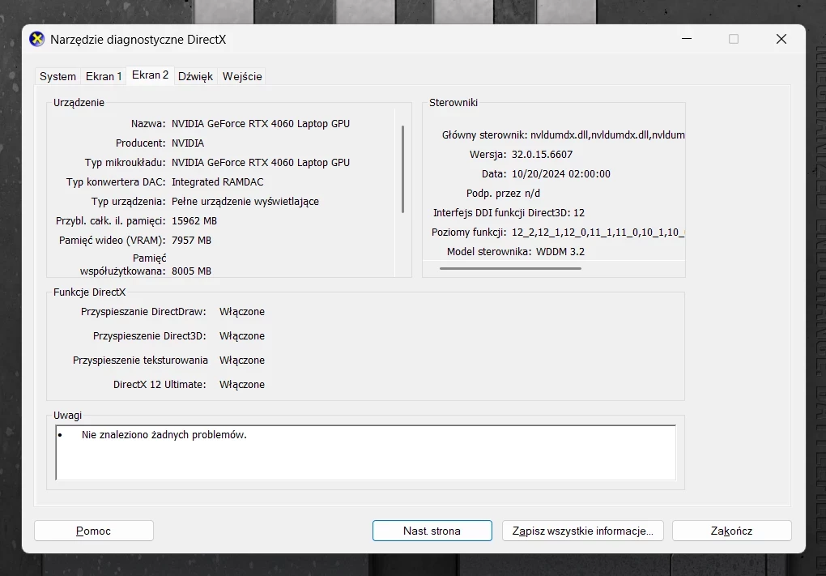826x576 pixels.
Task: Open the Wejście tab
Action: click(242, 76)
